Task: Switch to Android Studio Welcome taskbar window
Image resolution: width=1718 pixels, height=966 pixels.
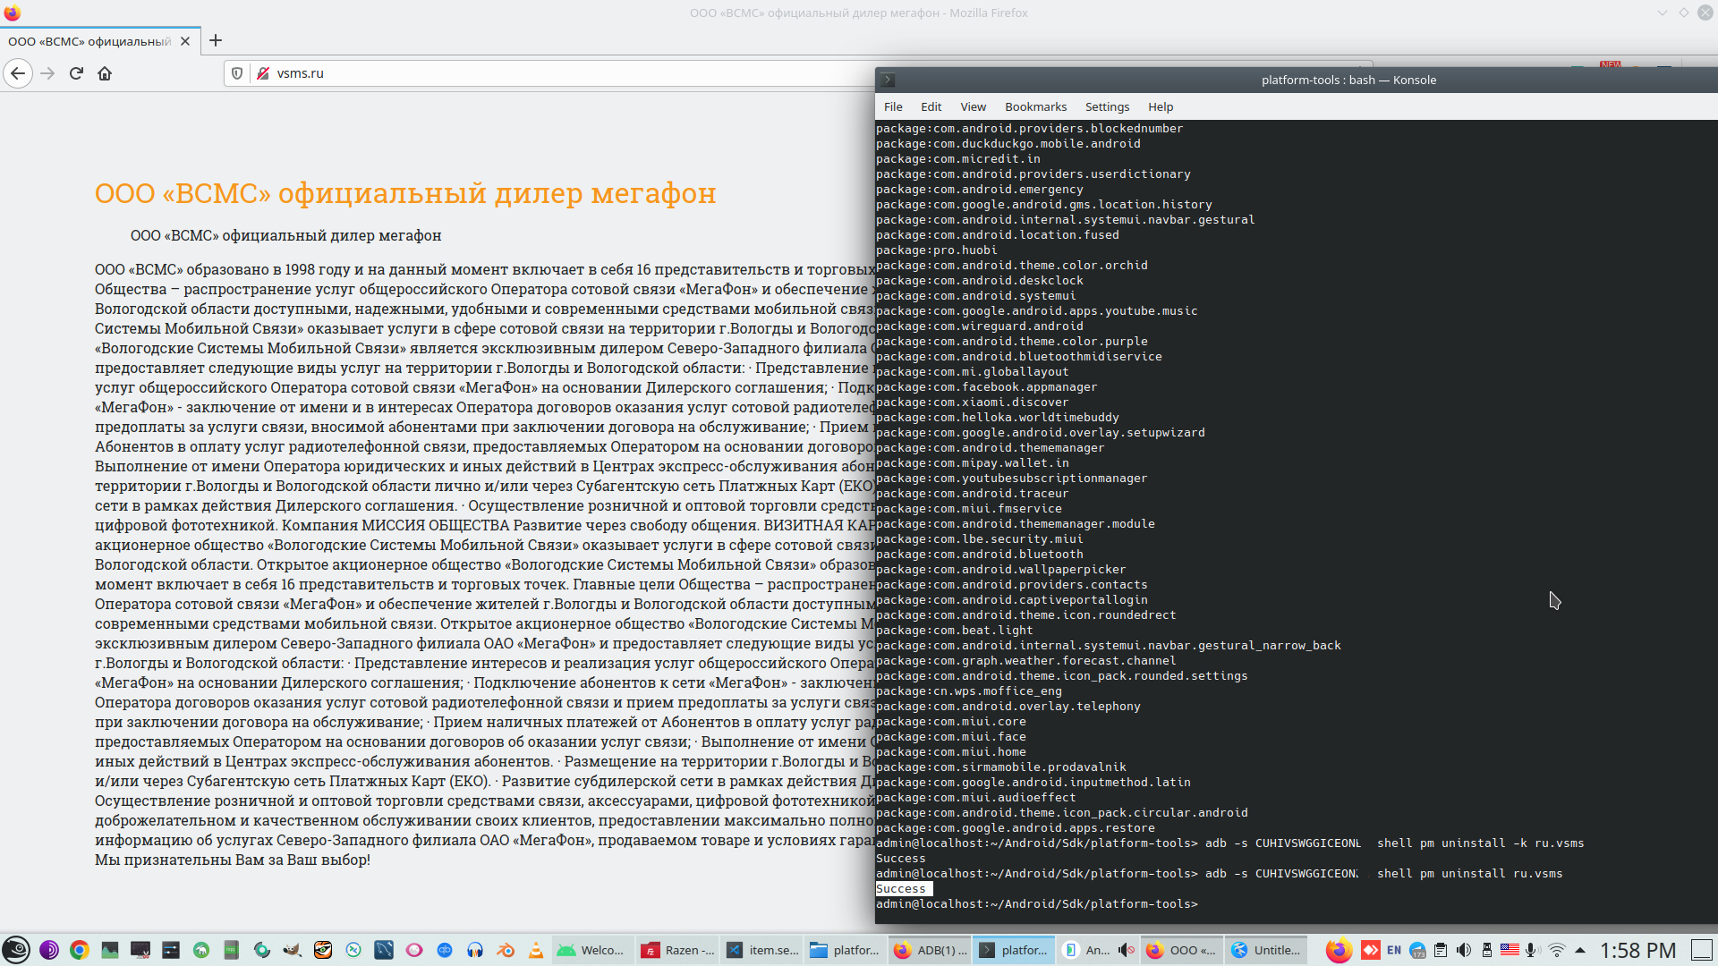Action: (x=591, y=950)
